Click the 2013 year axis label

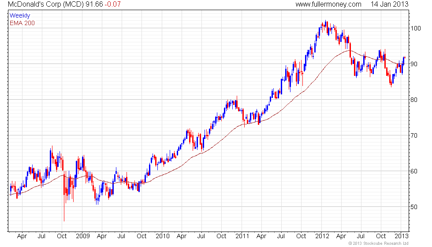[402, 236]
